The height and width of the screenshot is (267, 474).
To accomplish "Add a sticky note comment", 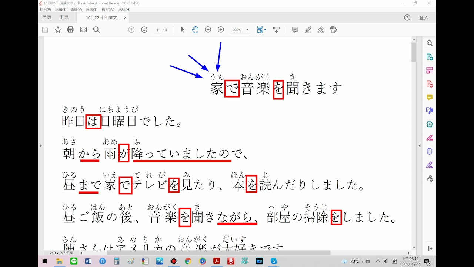I will coord(295,30).
